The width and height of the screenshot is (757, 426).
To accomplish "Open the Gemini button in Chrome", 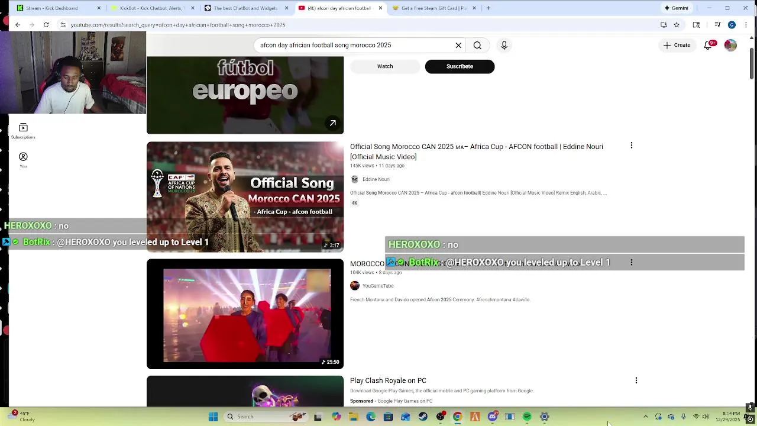I will coord(675,8).
